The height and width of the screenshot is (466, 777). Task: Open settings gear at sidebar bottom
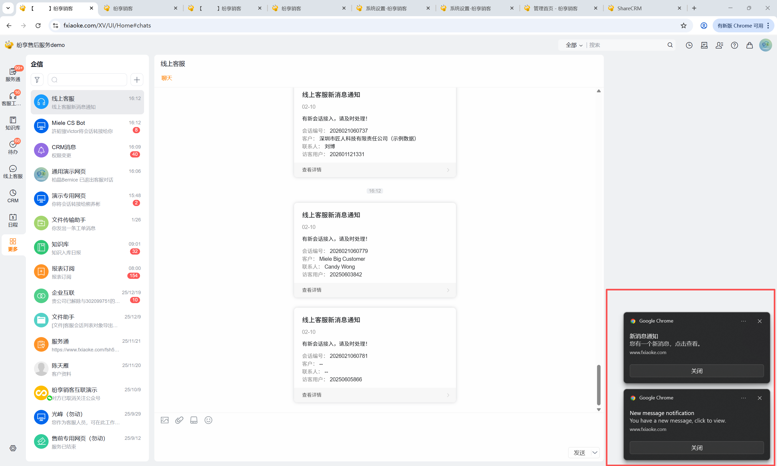pos(13,448)
